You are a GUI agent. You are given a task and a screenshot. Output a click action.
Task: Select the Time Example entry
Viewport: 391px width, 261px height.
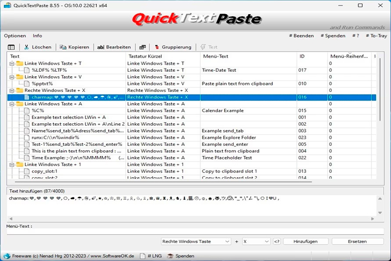[78, 158]
